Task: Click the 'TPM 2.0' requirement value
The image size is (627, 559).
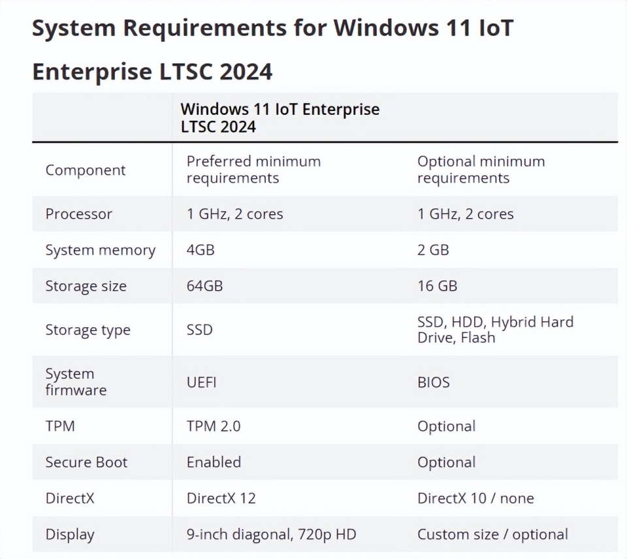Action: pos(214,426)
